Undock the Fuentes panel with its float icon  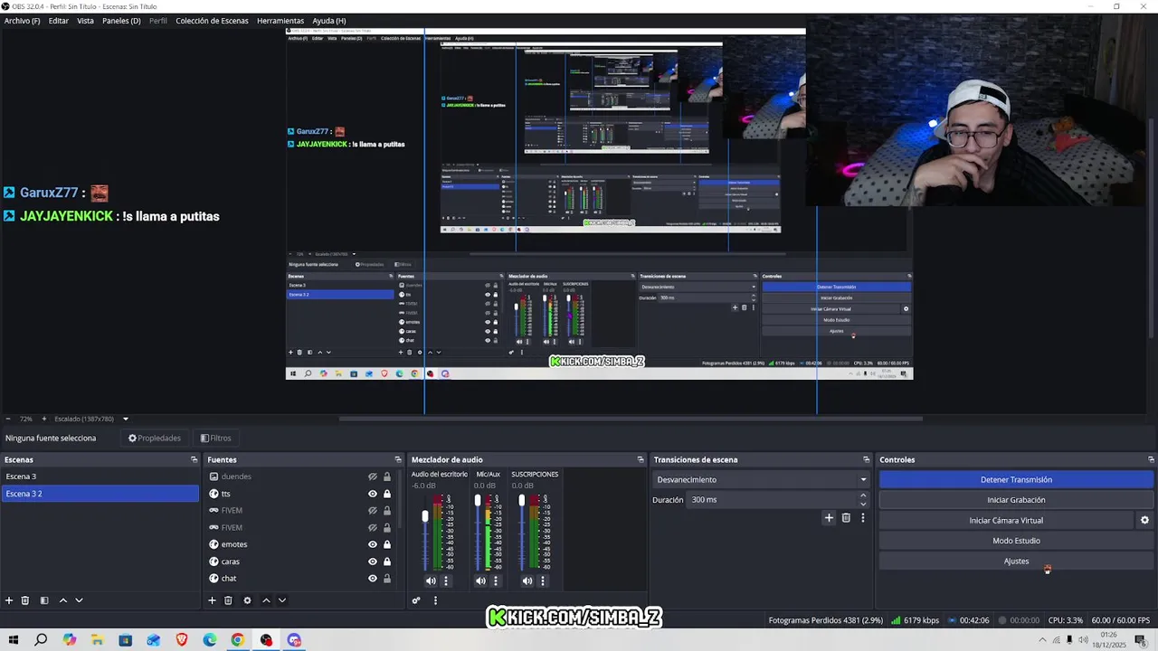[398, 459]
